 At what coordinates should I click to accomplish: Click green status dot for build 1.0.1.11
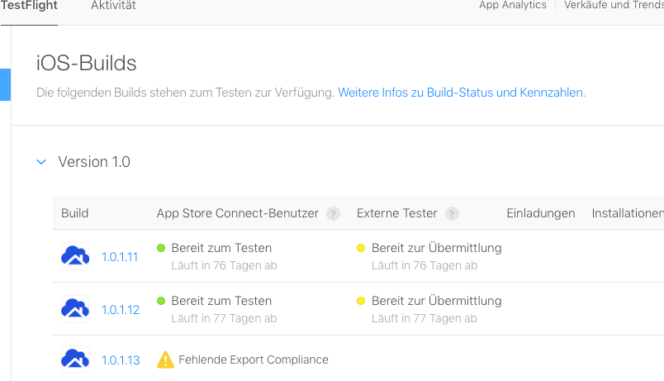(161, 248)
